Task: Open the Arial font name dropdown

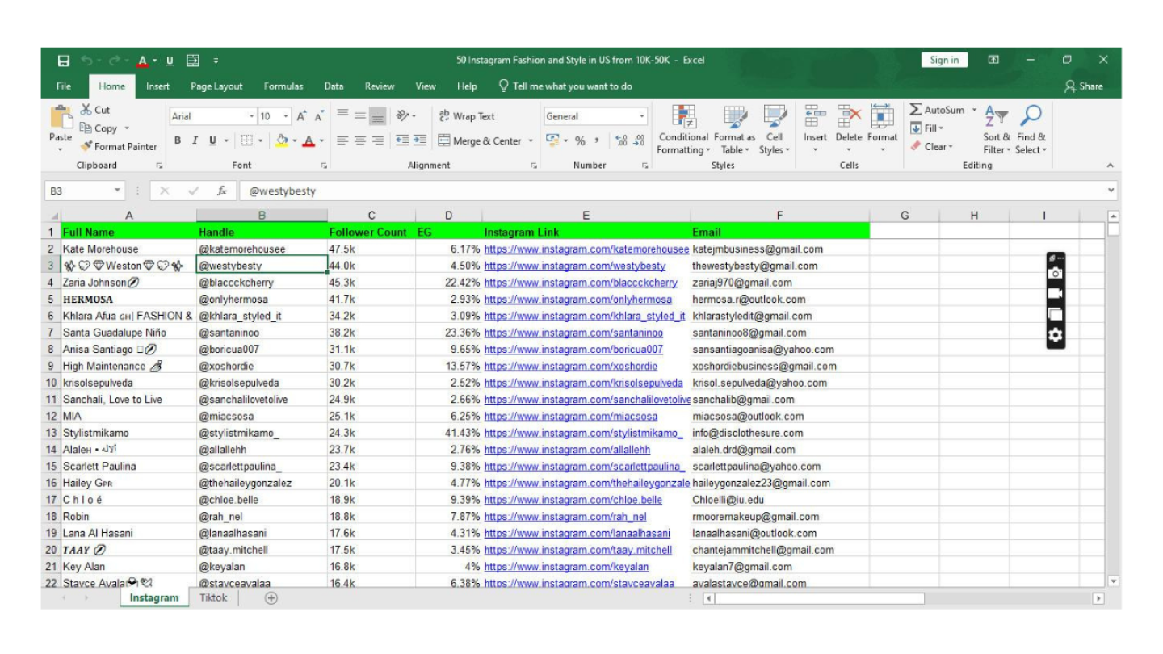Action: point(251,116)
